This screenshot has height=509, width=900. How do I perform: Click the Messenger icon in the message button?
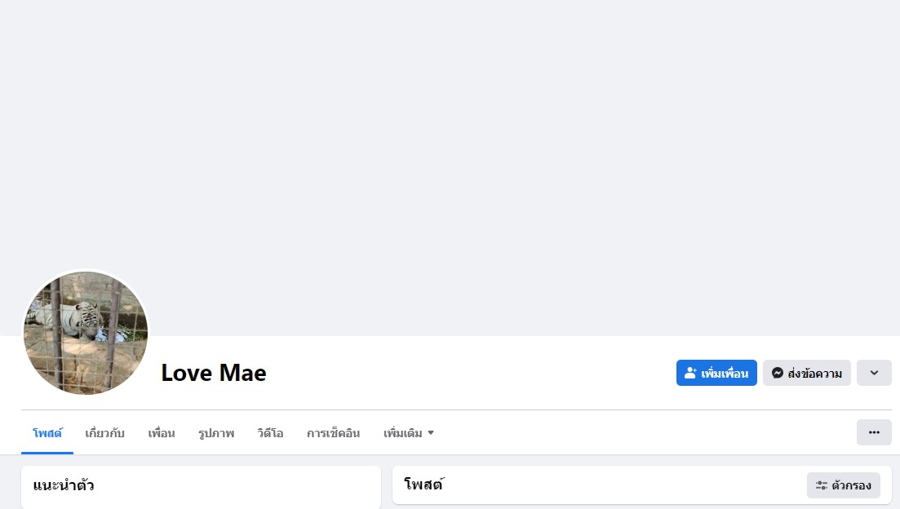[778, 373]
